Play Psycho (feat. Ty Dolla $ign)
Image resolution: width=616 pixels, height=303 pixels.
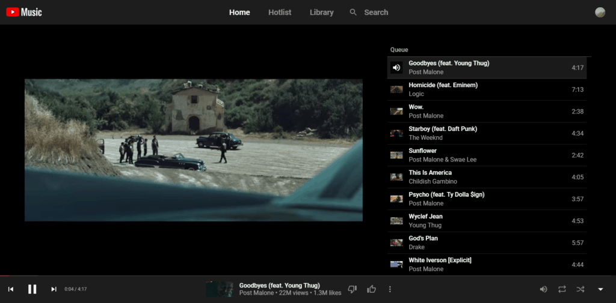(x=487, y=199)
